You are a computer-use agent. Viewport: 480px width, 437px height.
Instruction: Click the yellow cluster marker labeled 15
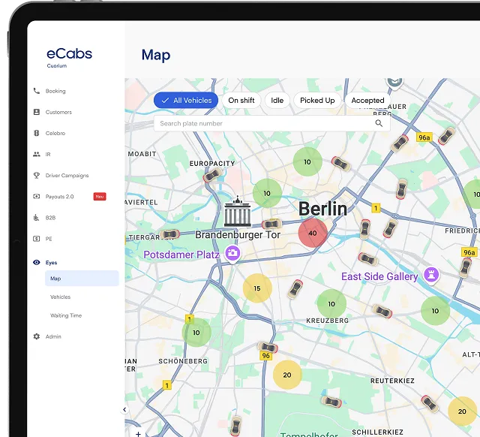pyautogui.click(x=257, y=288)
